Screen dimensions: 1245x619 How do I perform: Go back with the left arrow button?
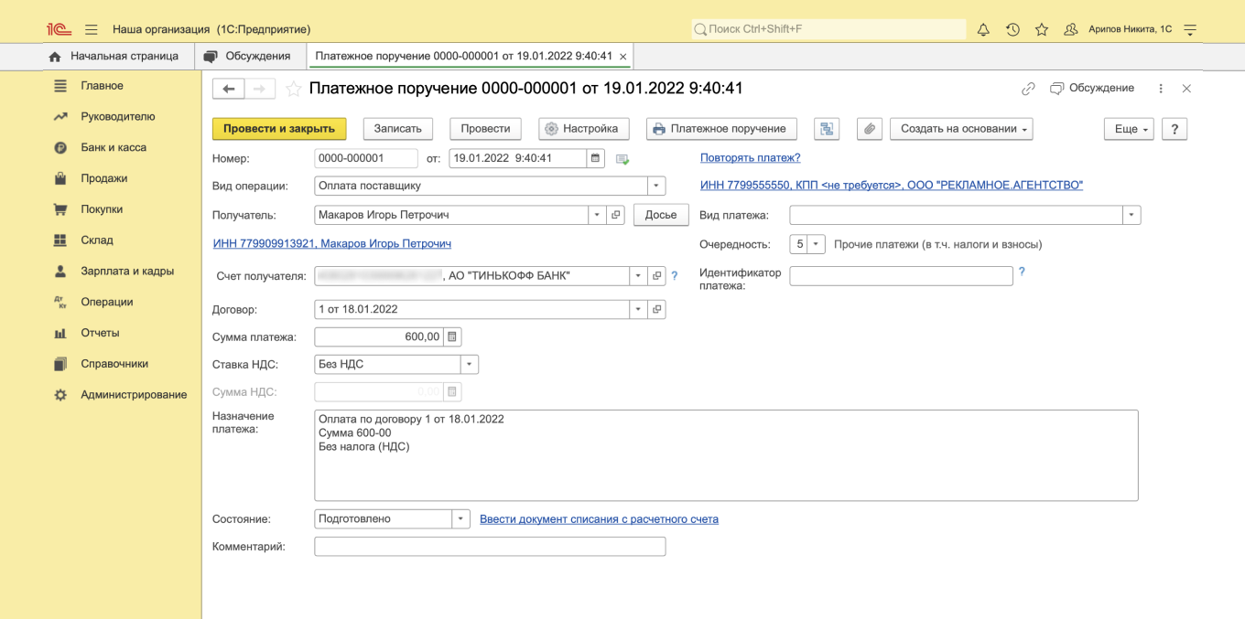point(228,89)
